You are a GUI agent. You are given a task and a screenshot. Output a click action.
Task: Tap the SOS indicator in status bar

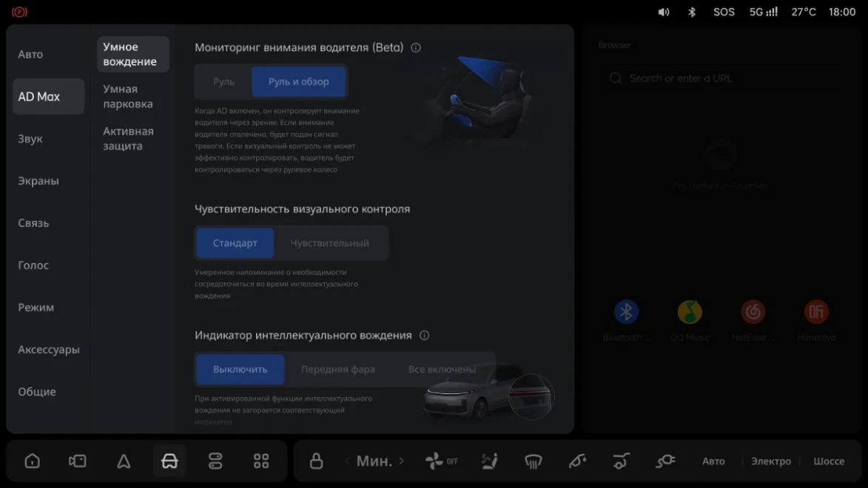[724, 12]
